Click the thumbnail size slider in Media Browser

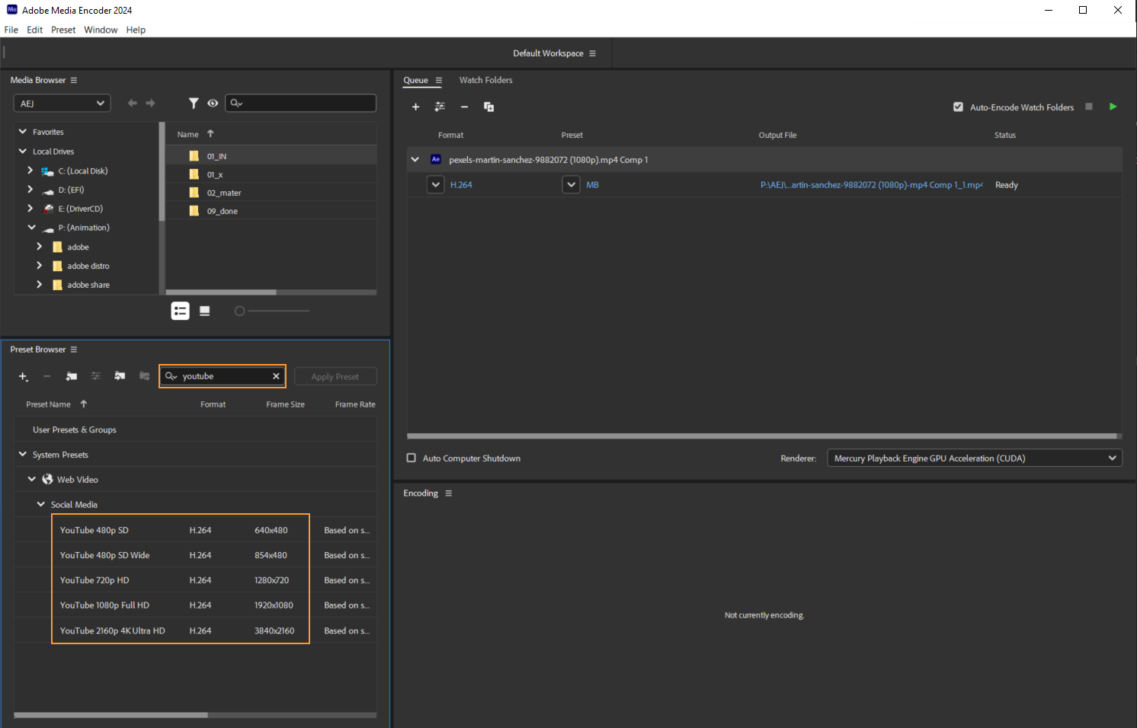coord(274,311)
